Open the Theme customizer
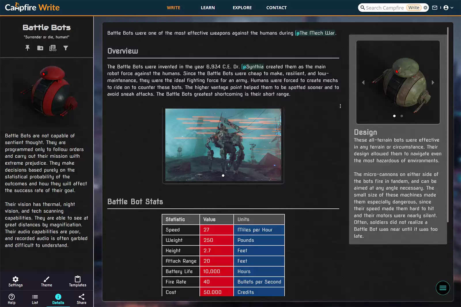The height and width of the screenshot is (307, 461). click(46, 281)
